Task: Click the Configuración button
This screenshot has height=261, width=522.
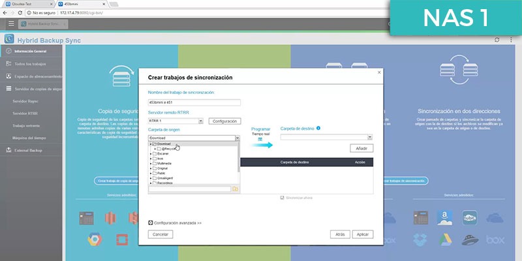Action: click(x=224, y=121)
